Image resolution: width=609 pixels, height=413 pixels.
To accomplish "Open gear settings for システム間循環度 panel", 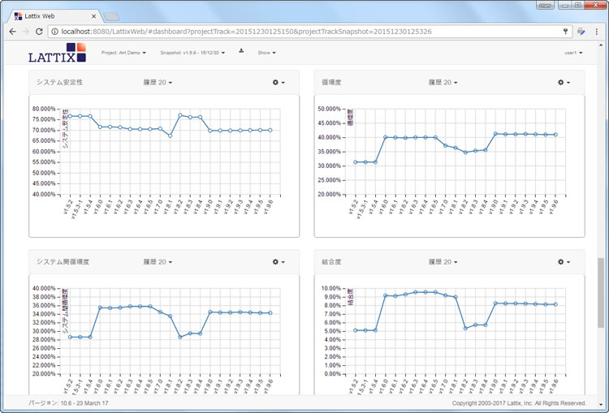I will click(279, 262).
